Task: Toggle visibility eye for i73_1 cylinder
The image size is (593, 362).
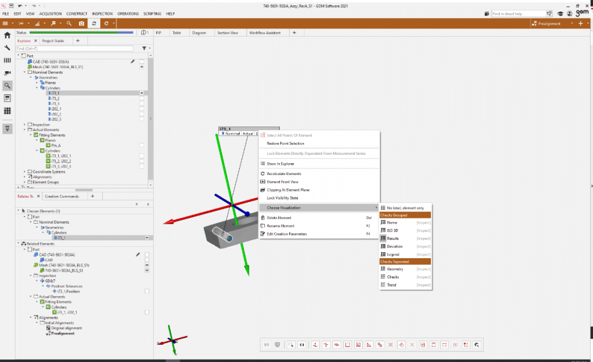Action: coord(141,93)
